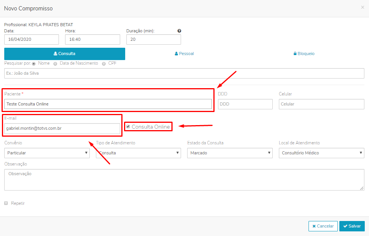Save the appointment with Salvar
The height and width of the screenshot is (236, 369).
pyautogui.click(x=352, y=226)
